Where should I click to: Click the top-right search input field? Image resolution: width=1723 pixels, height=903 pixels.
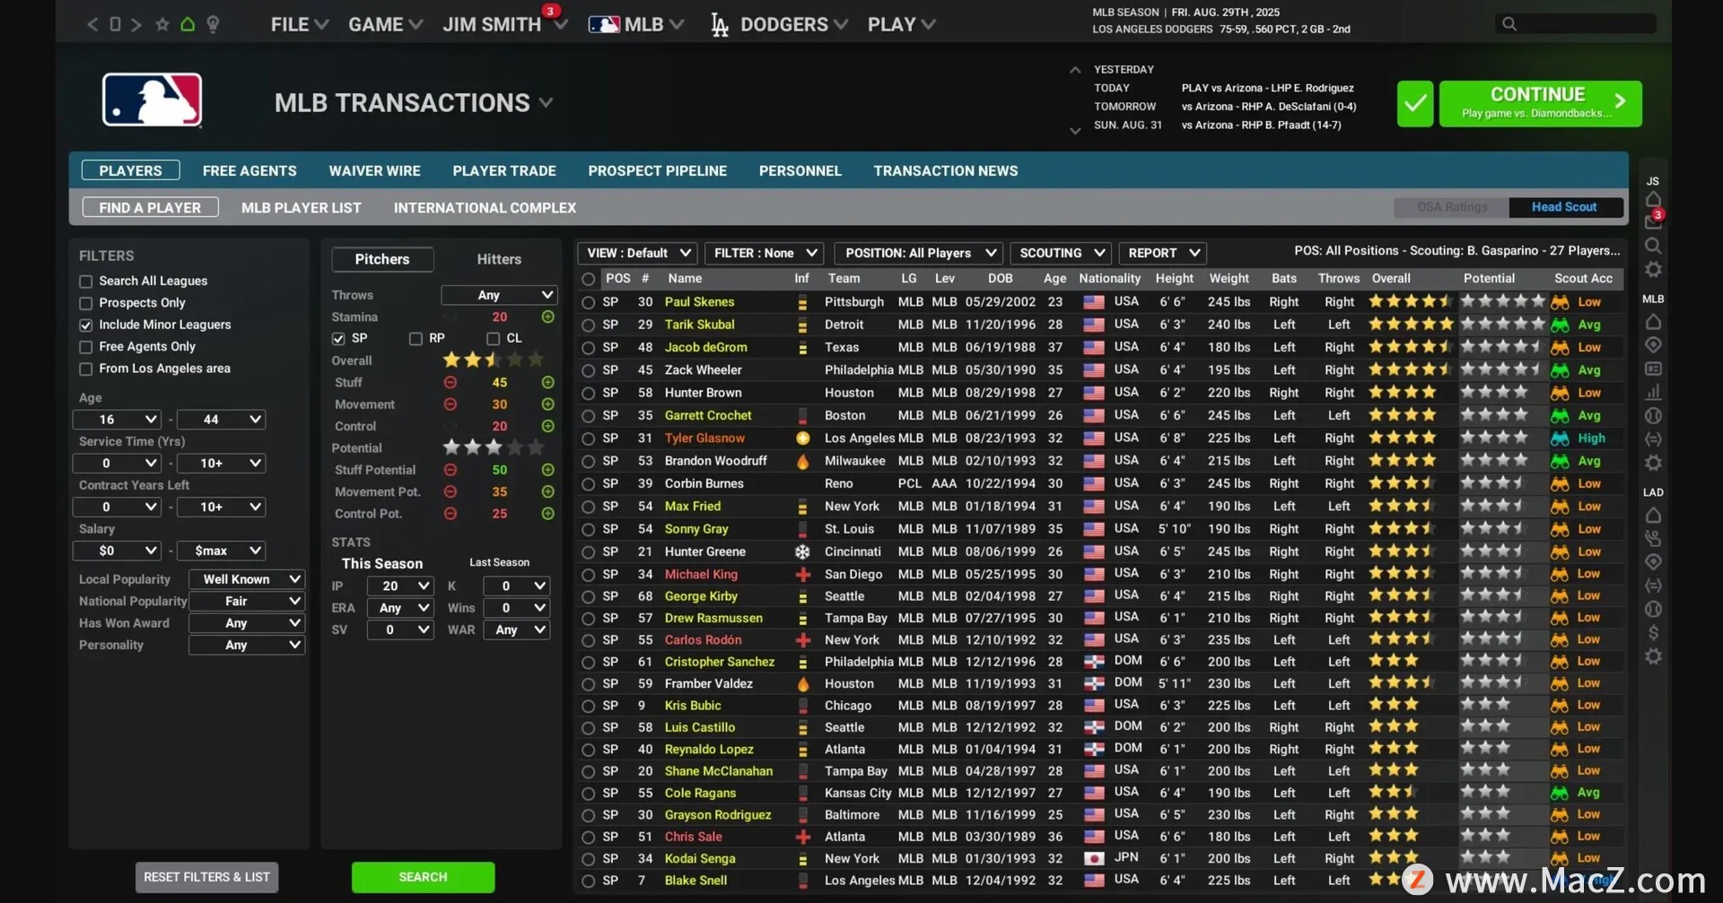point(1575,24)
